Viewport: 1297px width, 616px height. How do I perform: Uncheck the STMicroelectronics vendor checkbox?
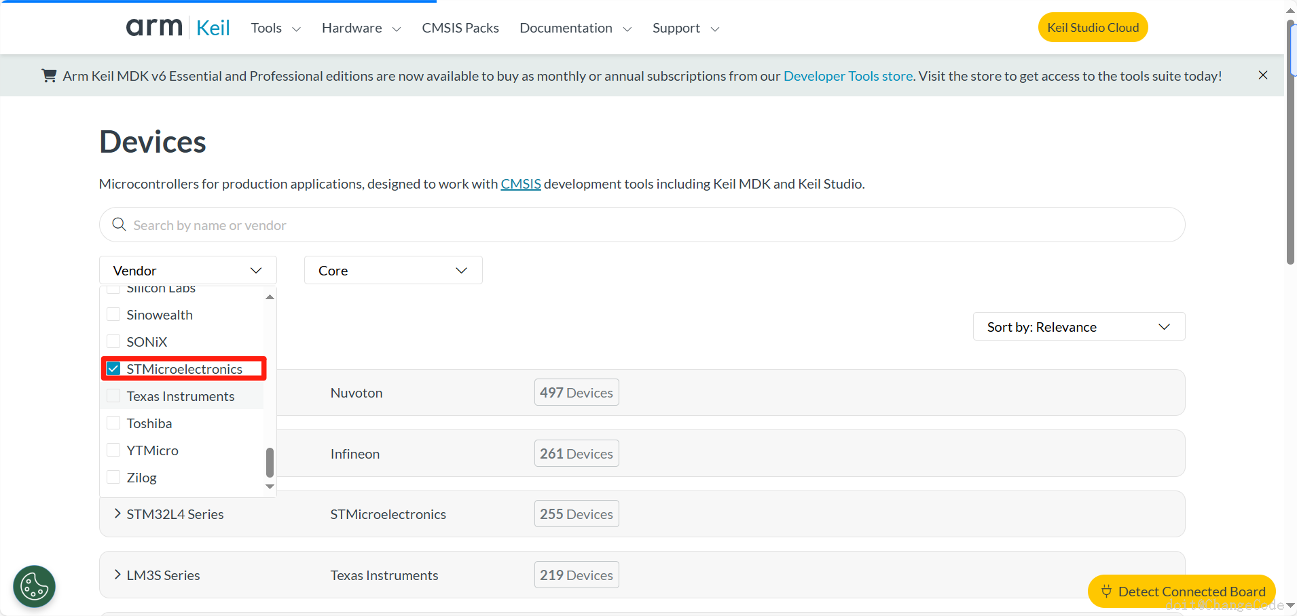pyautogui.click(x=113, y=369)
